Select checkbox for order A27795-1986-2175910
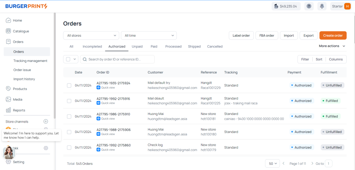This screenshot has height=170, width=355. 69,116
